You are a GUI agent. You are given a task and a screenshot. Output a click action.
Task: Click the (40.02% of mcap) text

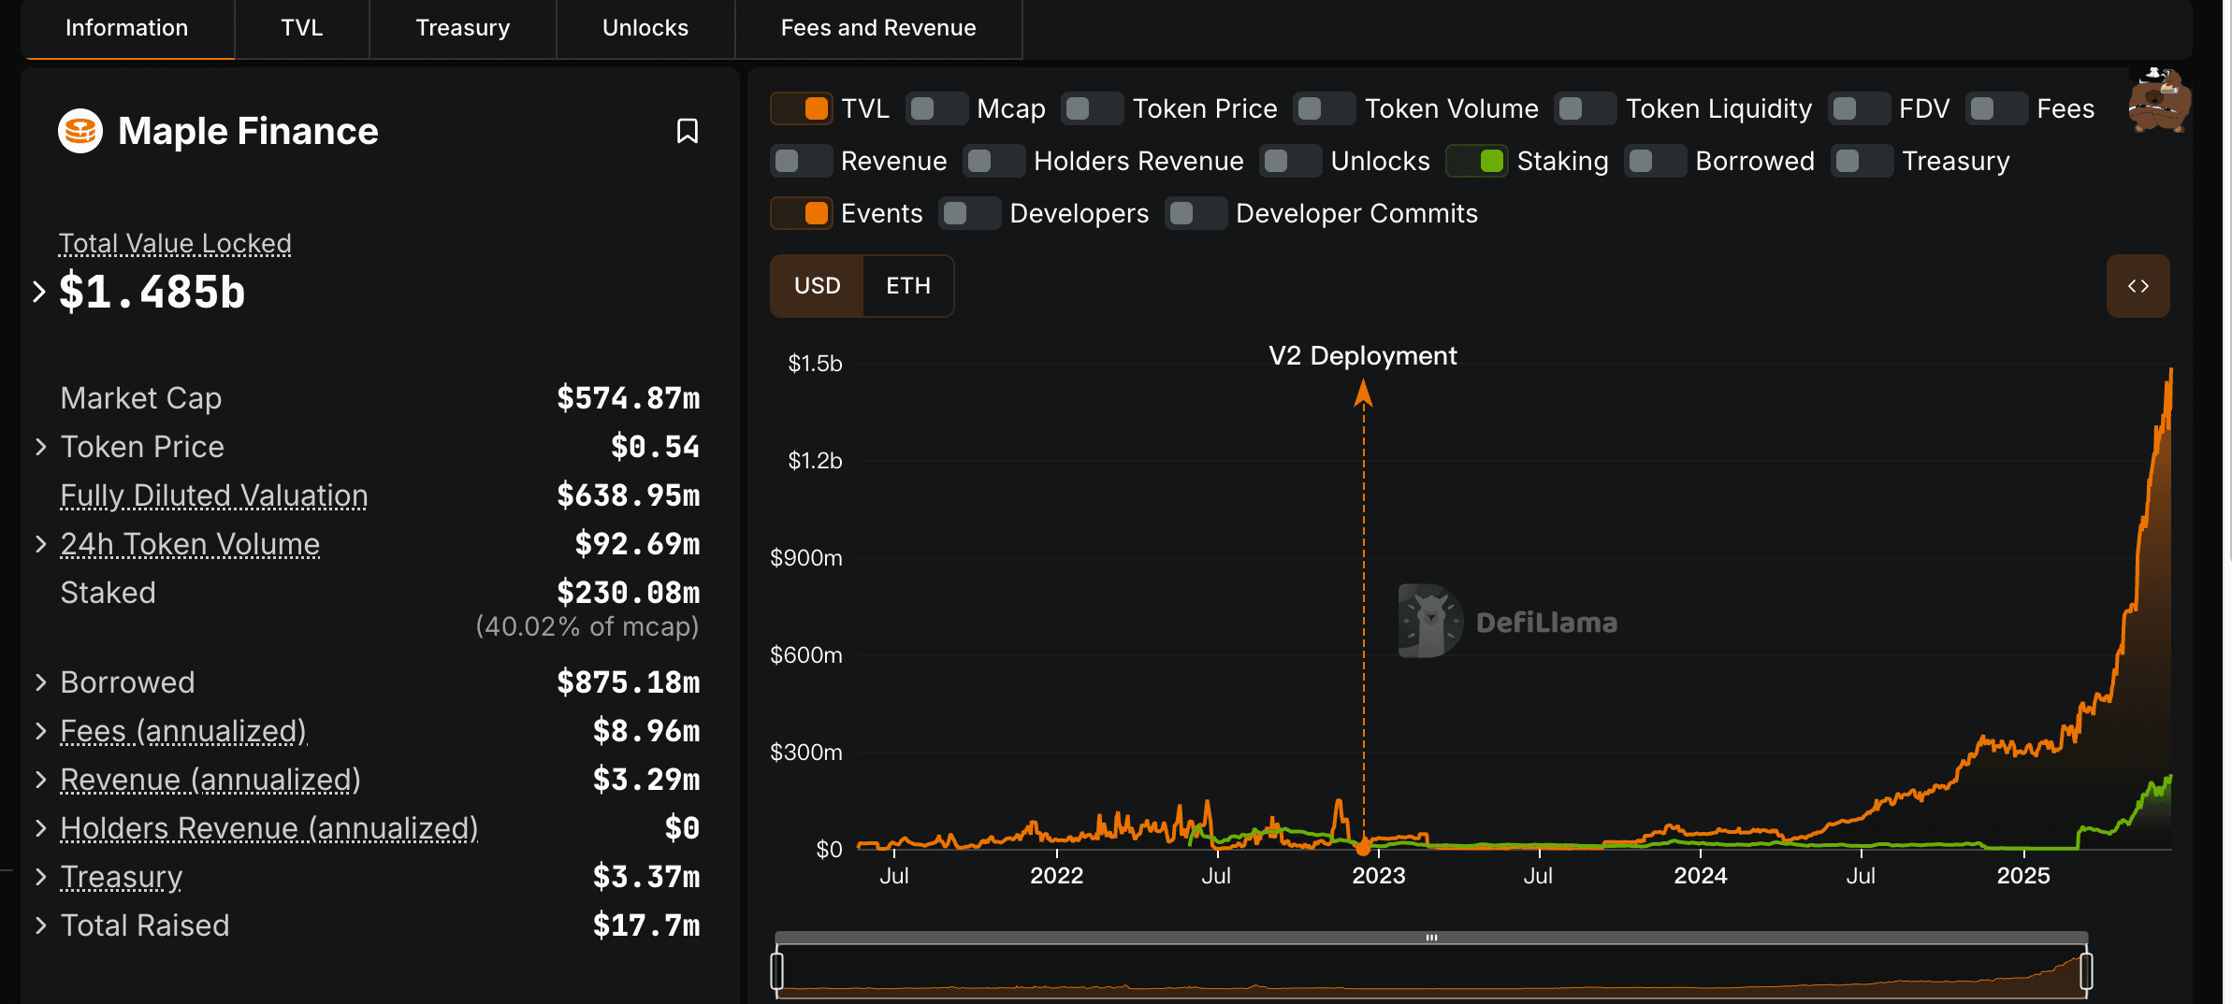click(587, 626)
